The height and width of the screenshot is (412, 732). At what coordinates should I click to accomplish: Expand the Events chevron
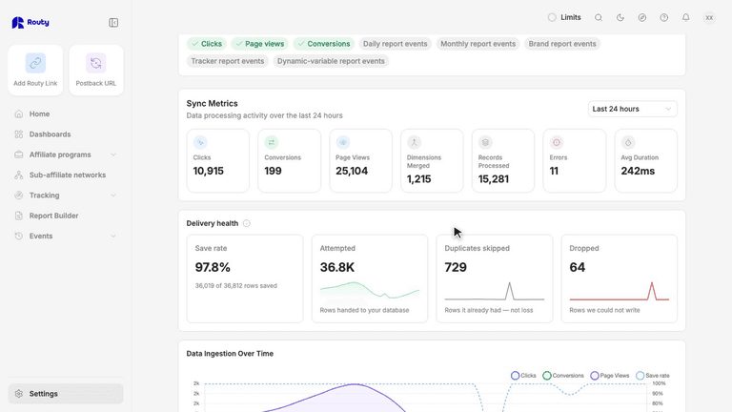coord(113,236)
